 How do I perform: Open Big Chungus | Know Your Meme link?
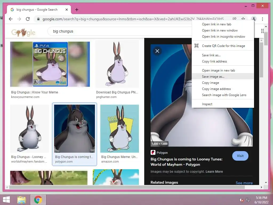(34, 92)
